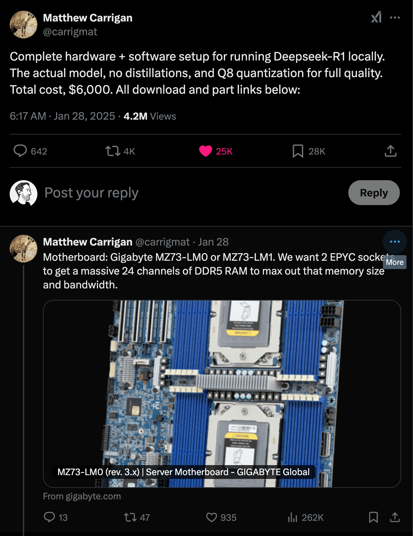Toggle the pink like heart showing 25K
Image resolution: width=413 pixels, height=536 pixels.
point(205,151)
